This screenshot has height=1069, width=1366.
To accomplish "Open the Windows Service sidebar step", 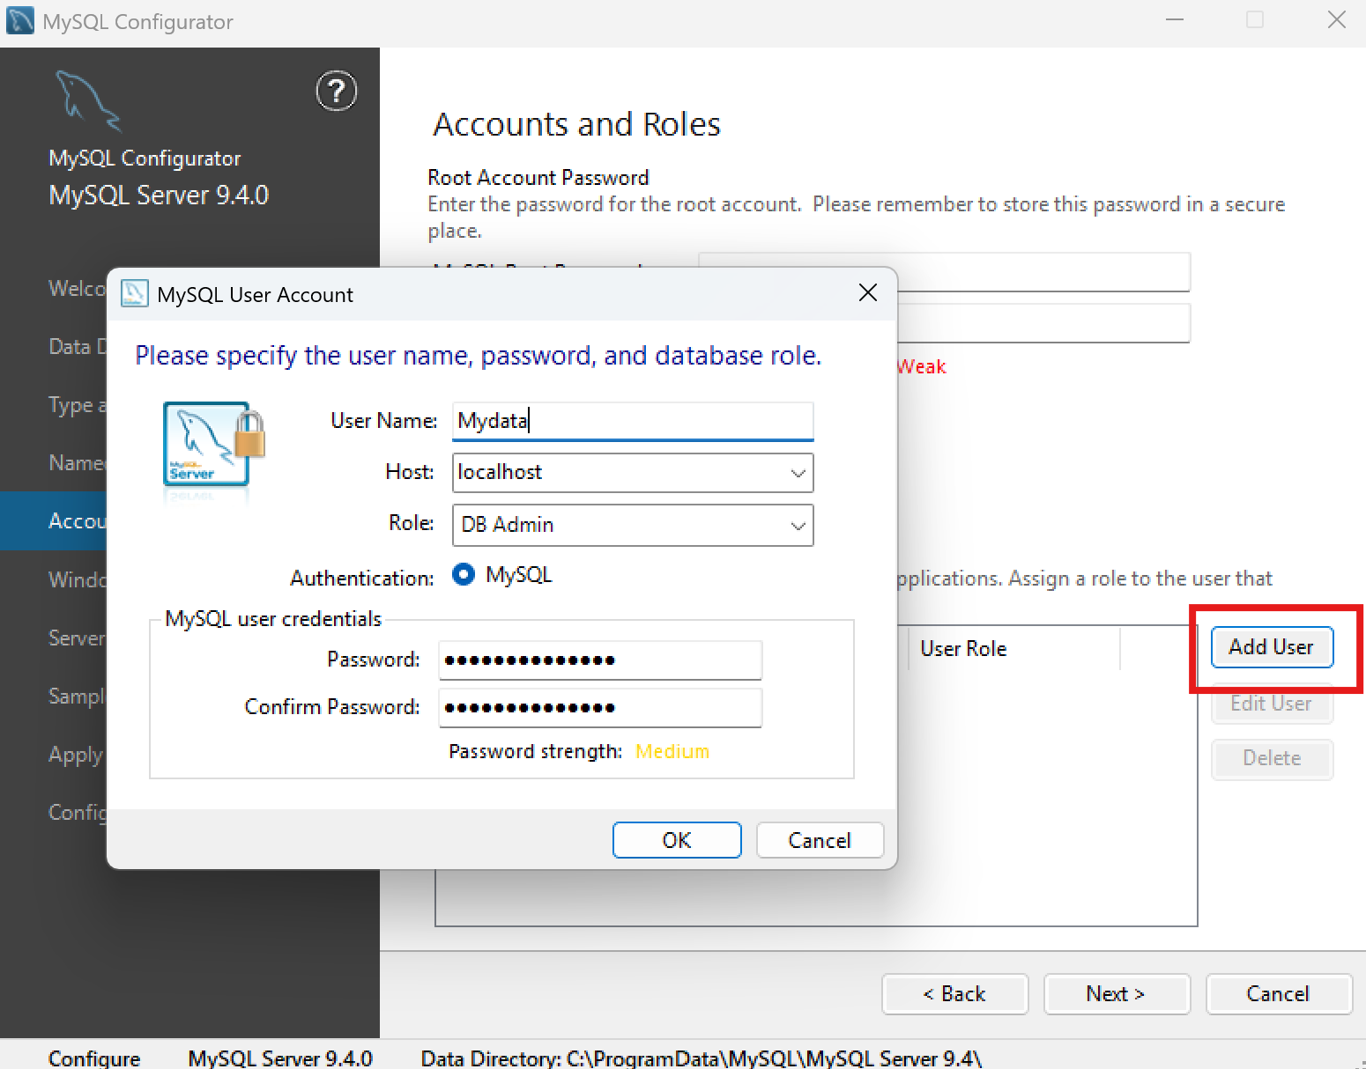I will tap(76, 579).
